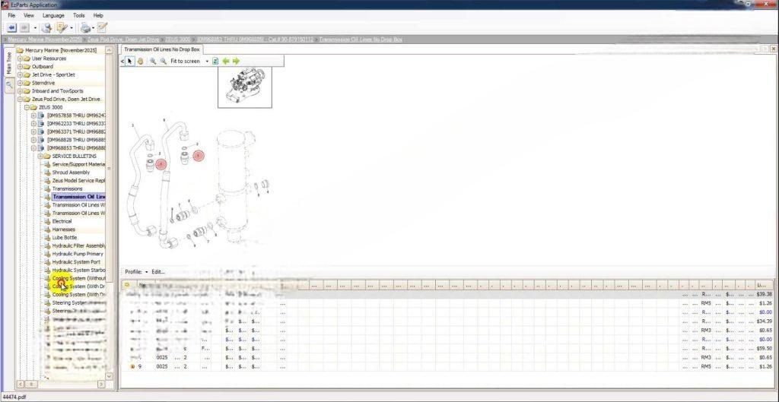Click the blue Back navigation arrow

tap(11, 27)
